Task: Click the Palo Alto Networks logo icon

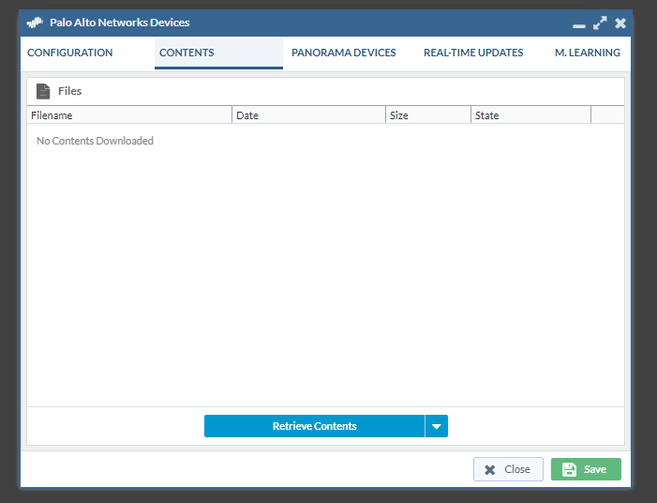Action: [35, 23]
